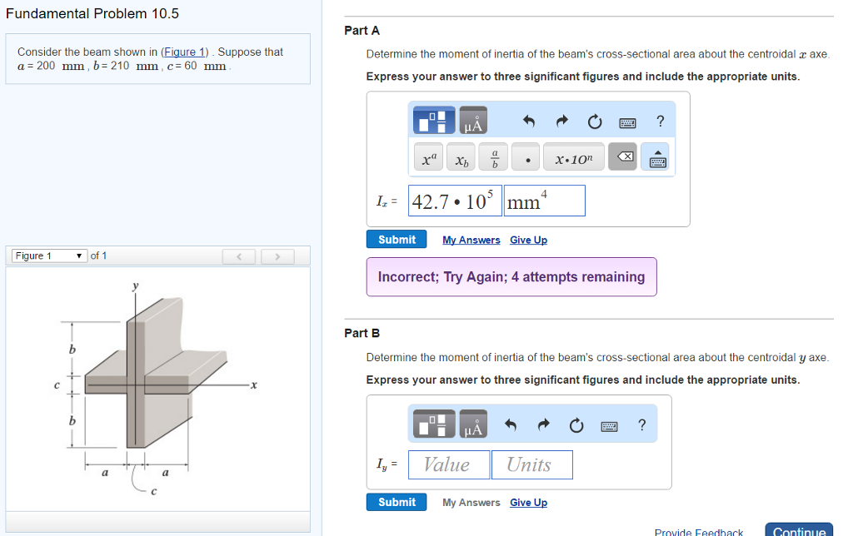
Task: Undo last edit in Part B
Action: [x=511, y=424]
